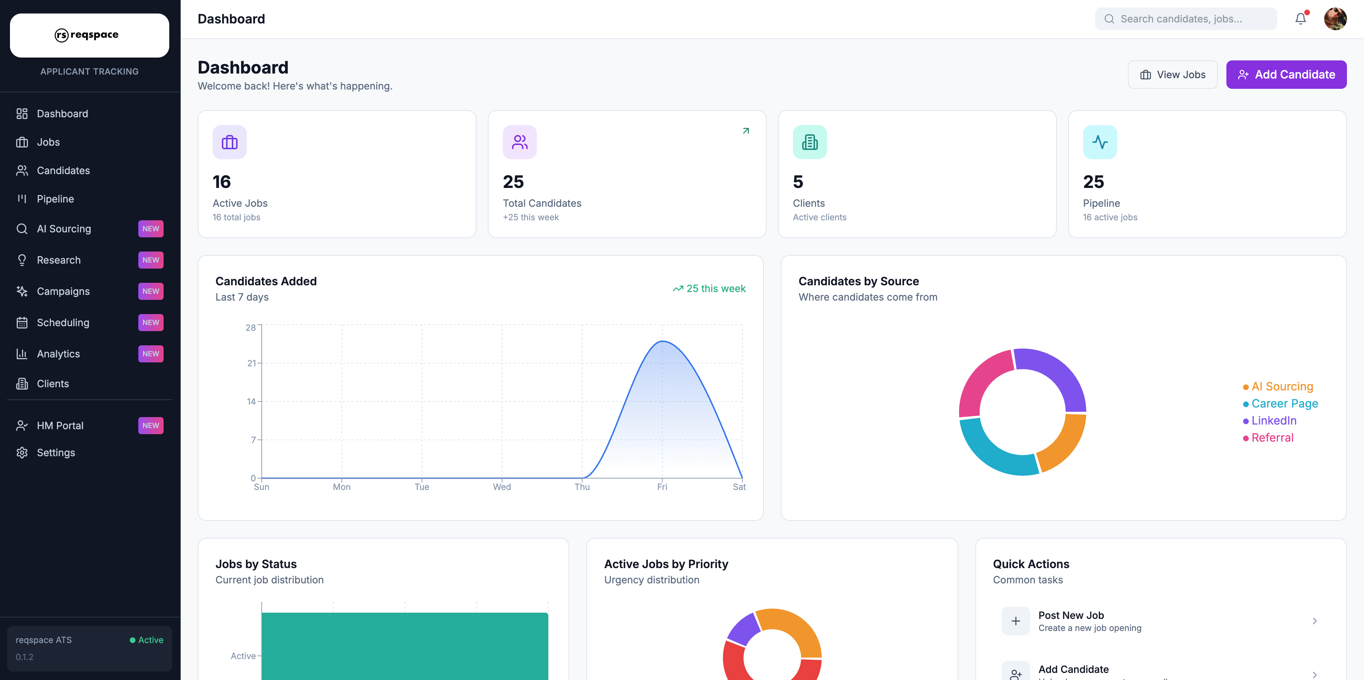
Task: Click the notifications bell icon
Action: [x=1300, y=19]
